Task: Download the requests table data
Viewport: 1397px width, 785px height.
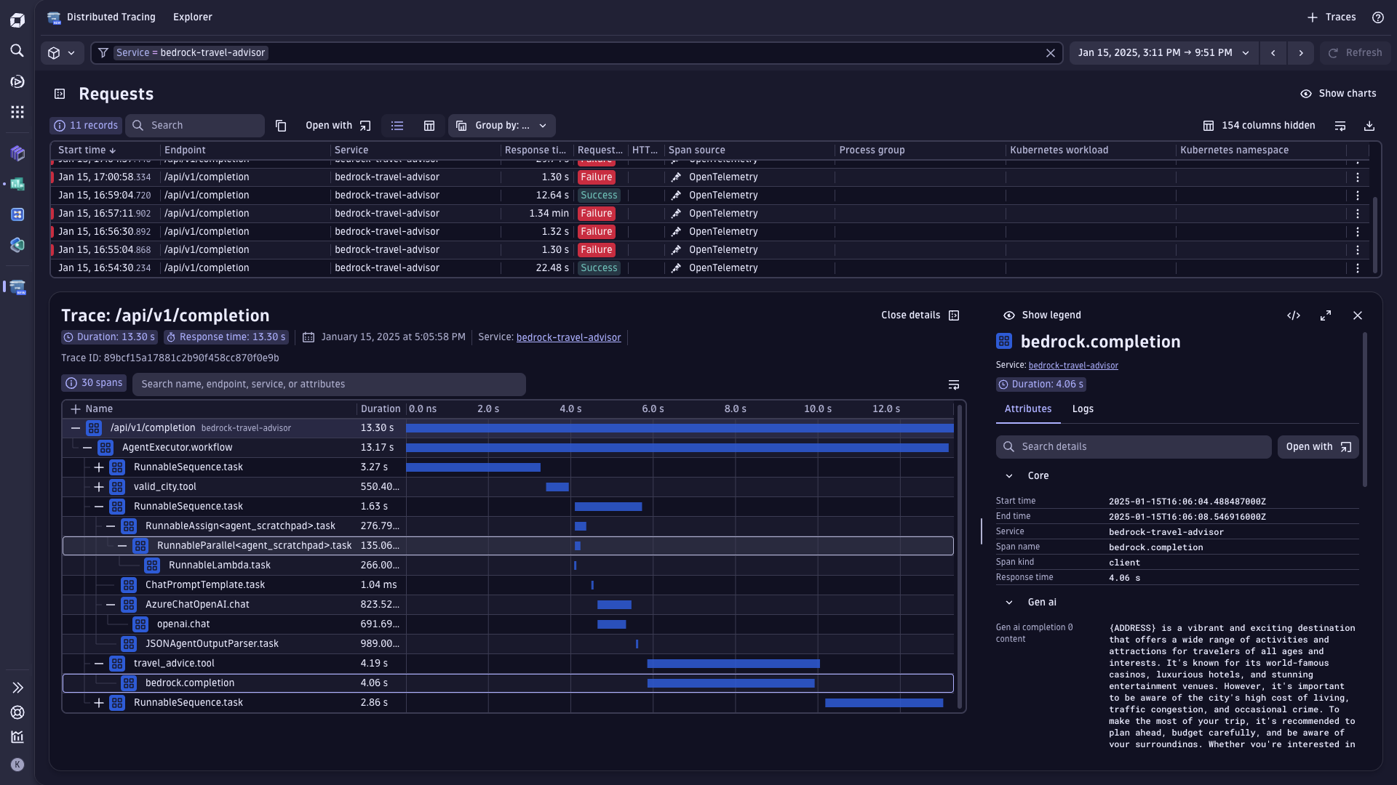Action: coord(1370,125)
